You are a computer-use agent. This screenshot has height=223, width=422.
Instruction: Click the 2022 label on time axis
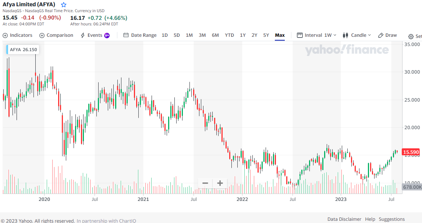click(x=242, y=199)
